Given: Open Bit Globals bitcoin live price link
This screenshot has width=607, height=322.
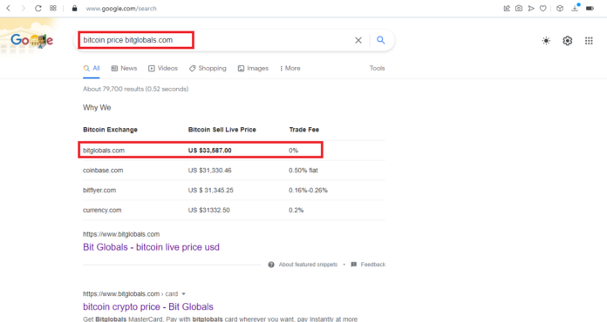Looking at the screenshot, I should tap(151, 247).
